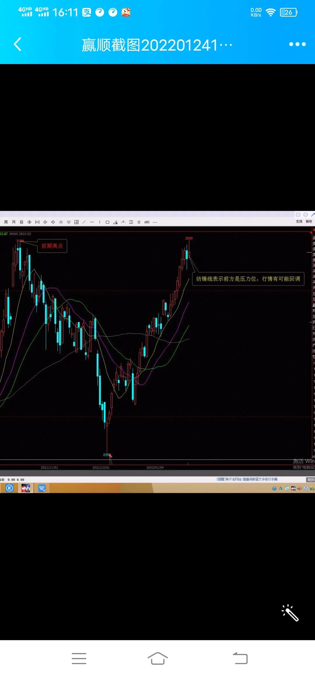Viewport: 315px width, 677px height.
Task: Click the square shape icon above 发现
Action: (x=298, y=215)
